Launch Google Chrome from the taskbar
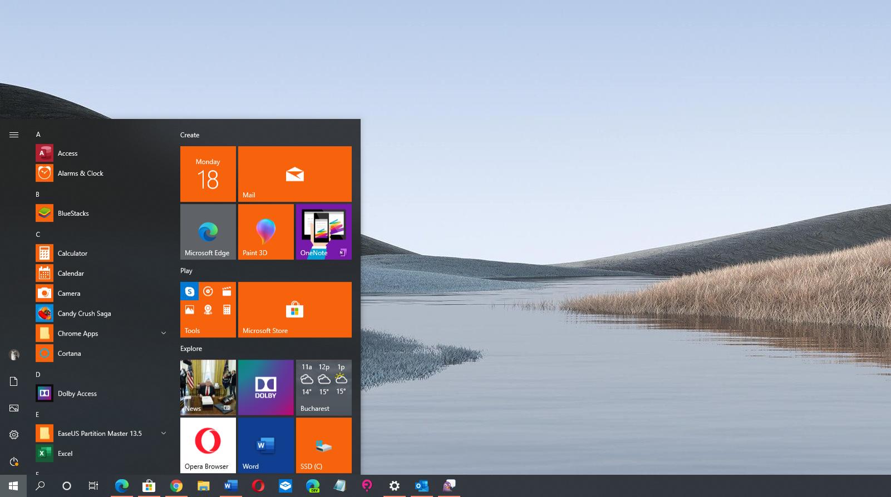The height and width of the screenshot is (497, 891). (176, 486)
